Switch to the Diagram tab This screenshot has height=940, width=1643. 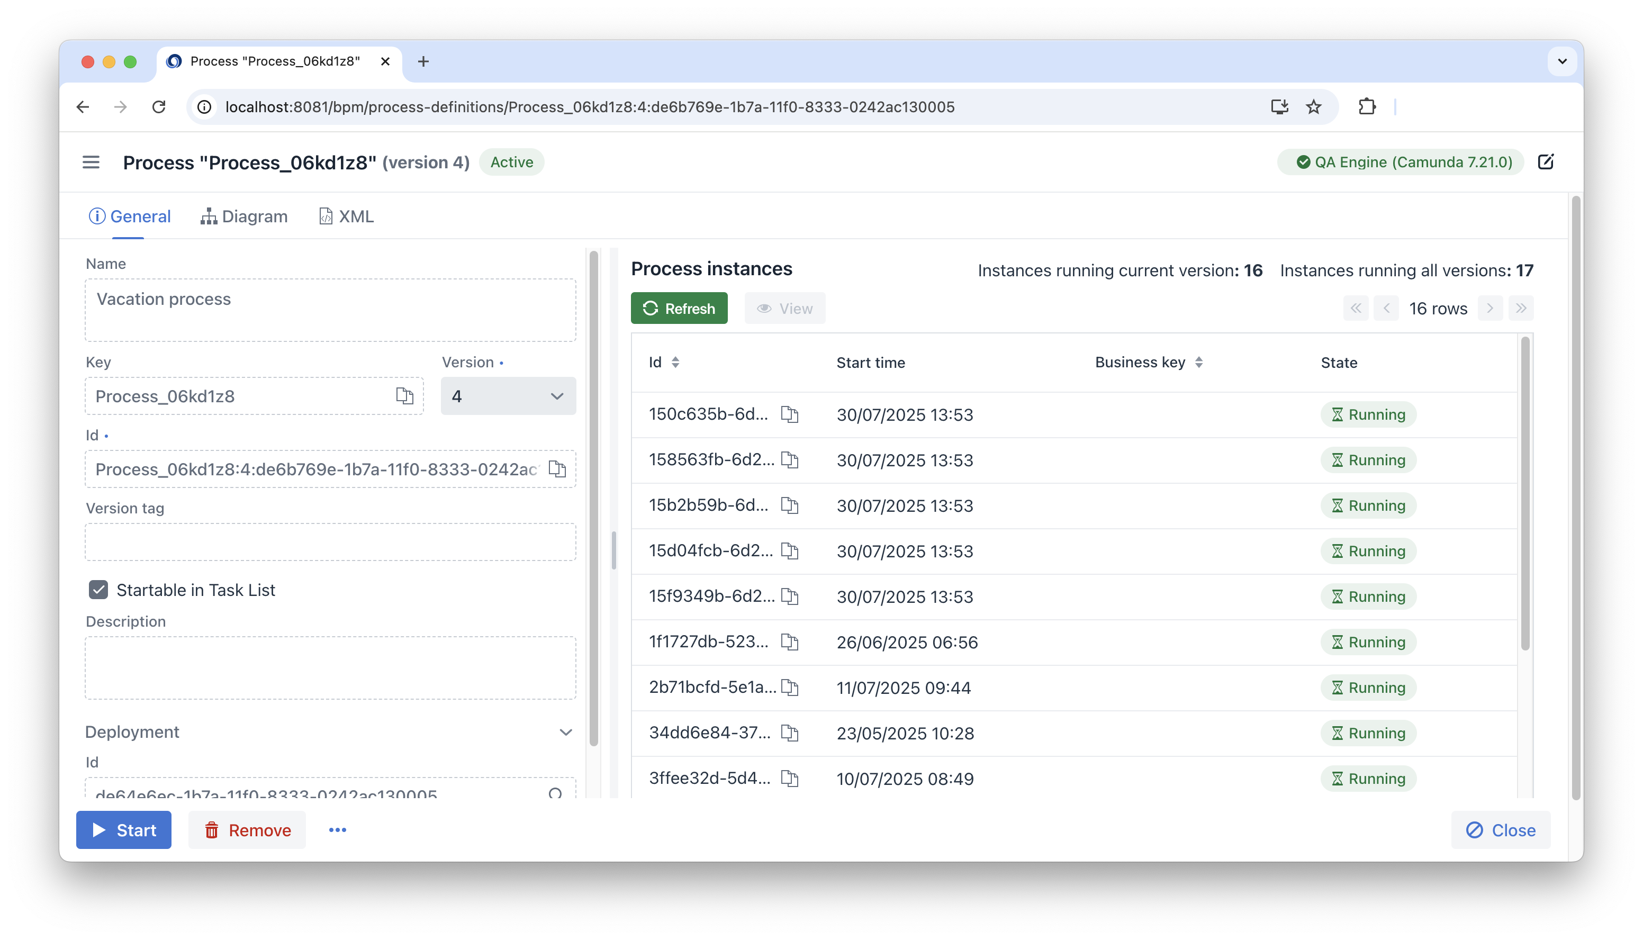pos(244,216)
